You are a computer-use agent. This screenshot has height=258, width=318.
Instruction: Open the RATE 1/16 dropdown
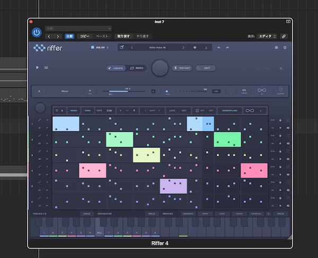104,111
